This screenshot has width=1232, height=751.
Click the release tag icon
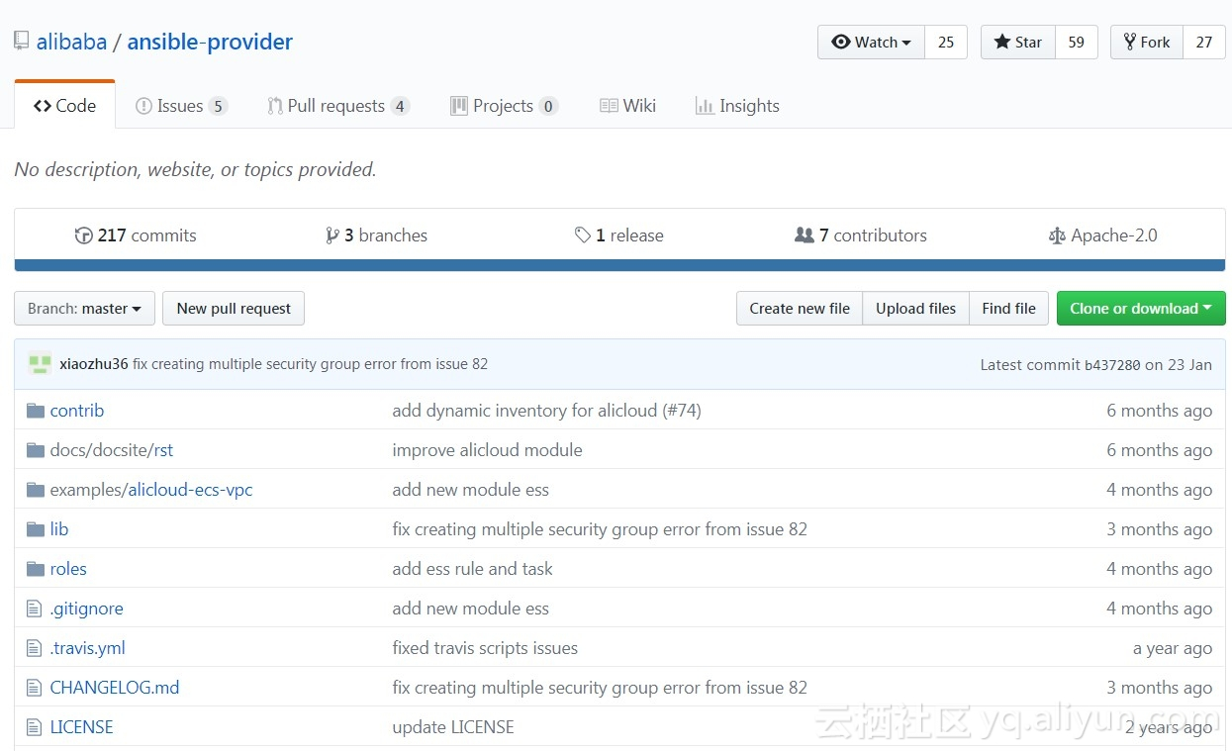[x=583, y=235]
